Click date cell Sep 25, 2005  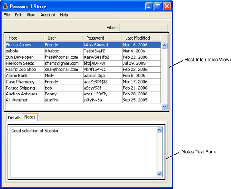point(142,100)
